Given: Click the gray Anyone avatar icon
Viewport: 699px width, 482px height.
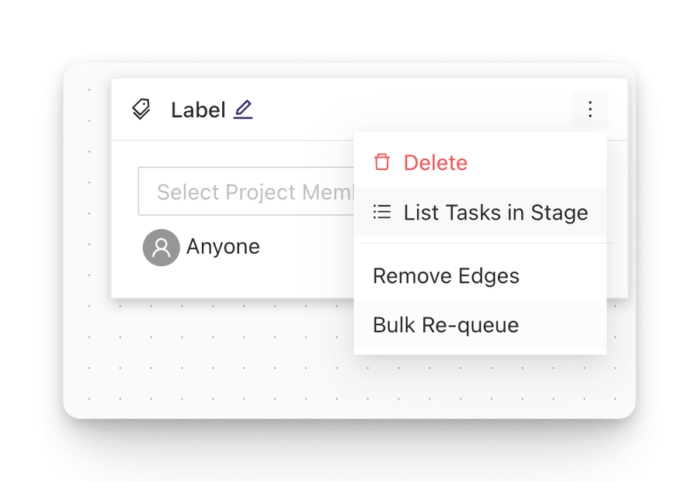Looking at the screenshot, I should [x=161, y=247].
